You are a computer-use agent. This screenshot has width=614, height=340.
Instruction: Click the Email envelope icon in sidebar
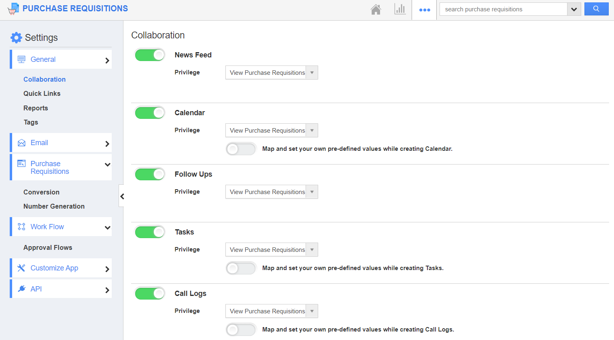(21, 143)
